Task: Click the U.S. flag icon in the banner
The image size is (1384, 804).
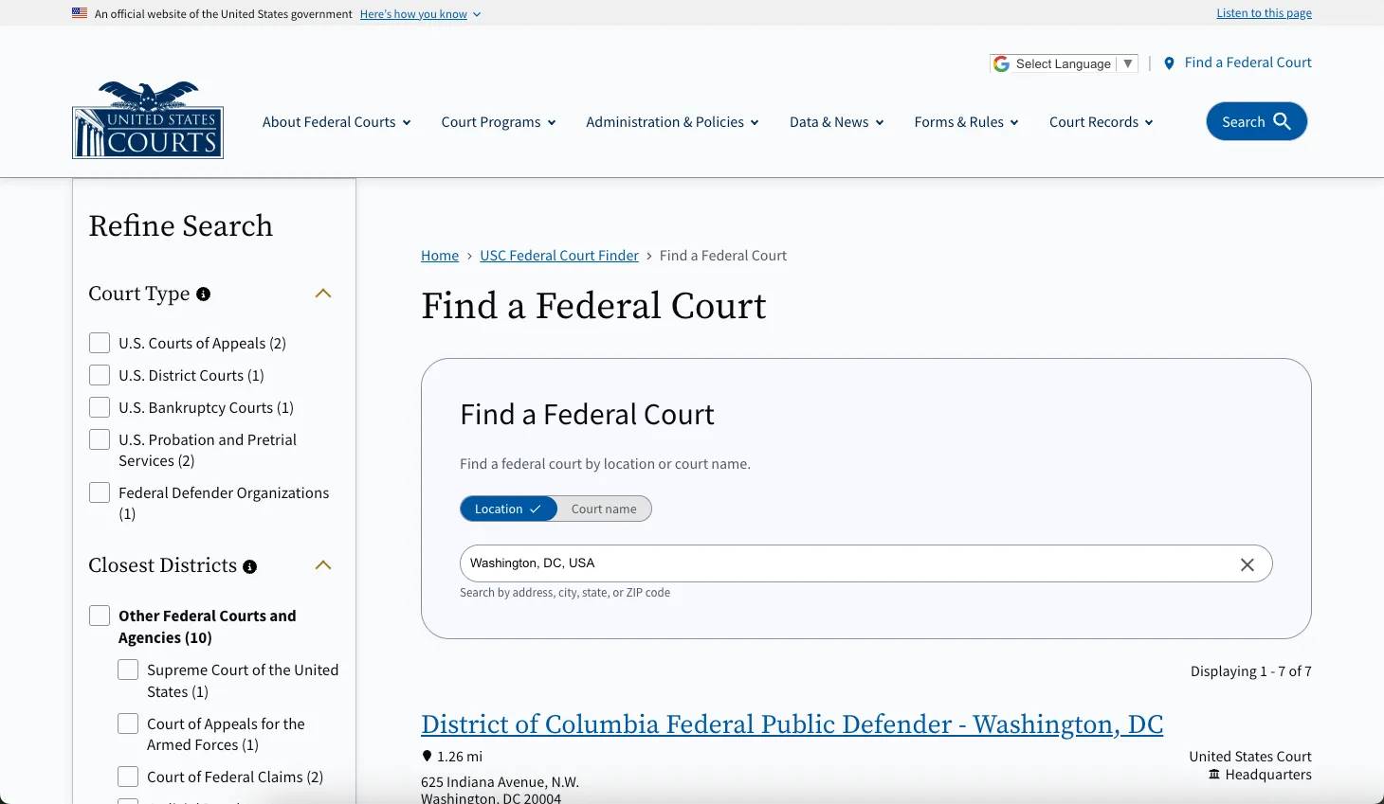Action: point(79,12)
